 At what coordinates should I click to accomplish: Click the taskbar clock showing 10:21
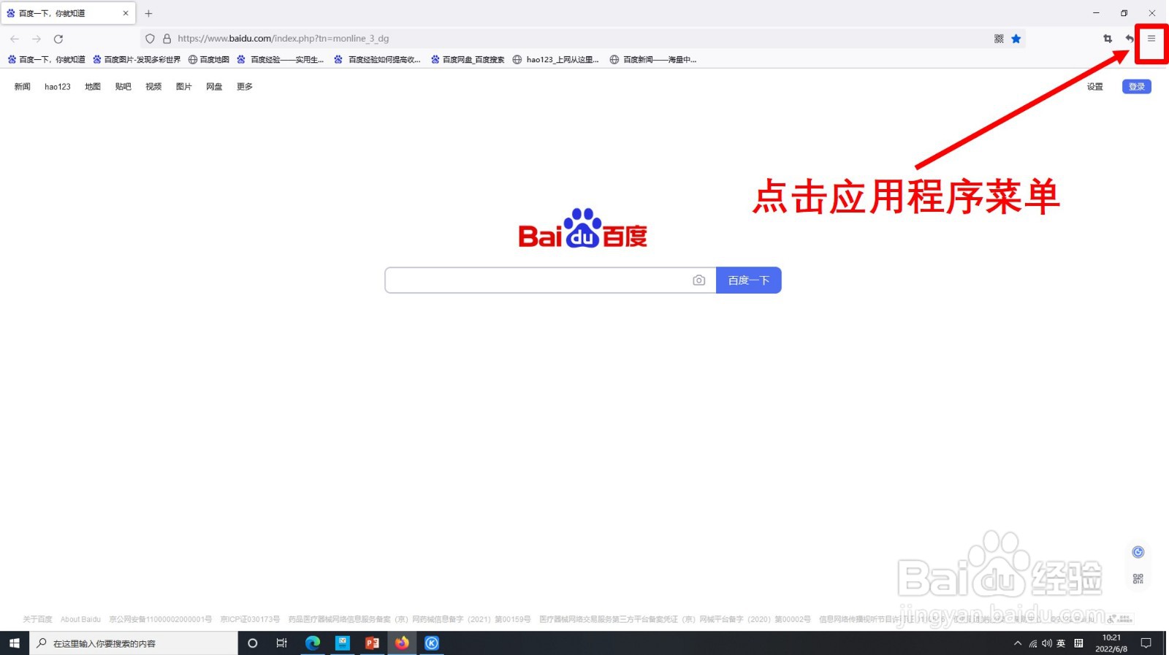1111,643
